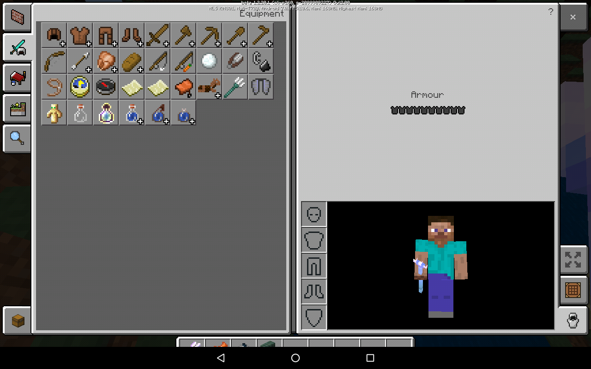Select the lingering potion item
The height and width of the screenshot is (369, 591).
[x=183, y=113]
